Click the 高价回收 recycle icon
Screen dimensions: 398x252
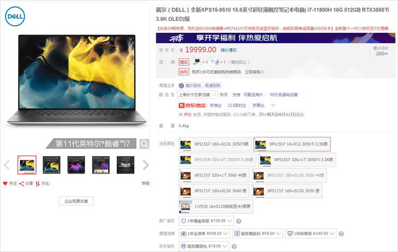tap(181, 86)
